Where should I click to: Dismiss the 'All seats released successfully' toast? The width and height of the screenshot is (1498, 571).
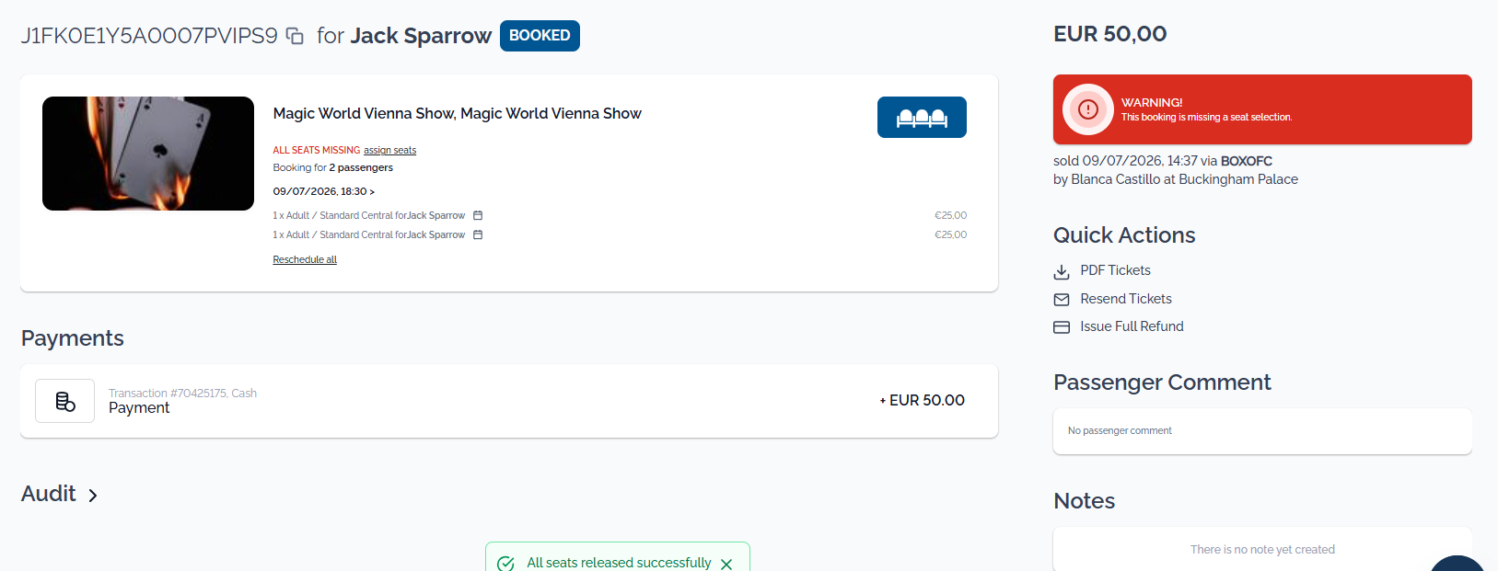click(x=726, y=564)
